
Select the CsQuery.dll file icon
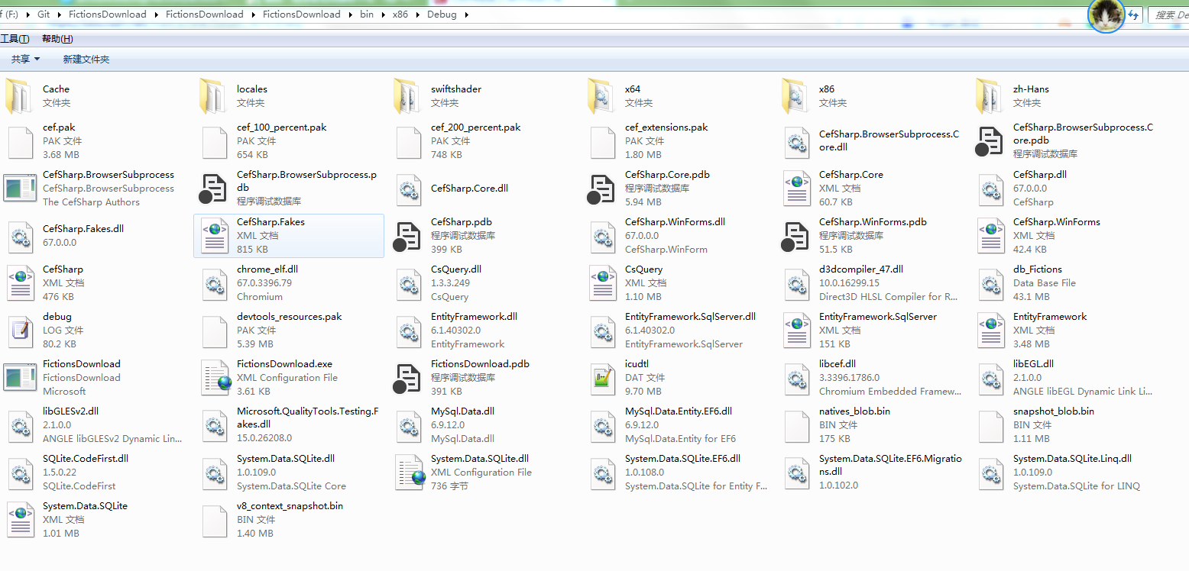[409, 284]
